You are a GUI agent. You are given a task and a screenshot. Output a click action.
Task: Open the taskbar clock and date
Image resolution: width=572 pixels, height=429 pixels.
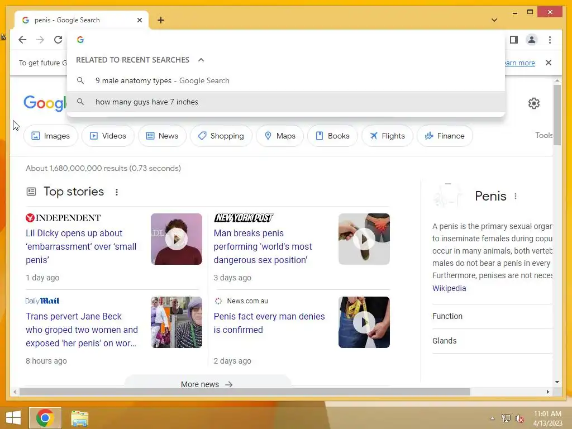(547, 418)
